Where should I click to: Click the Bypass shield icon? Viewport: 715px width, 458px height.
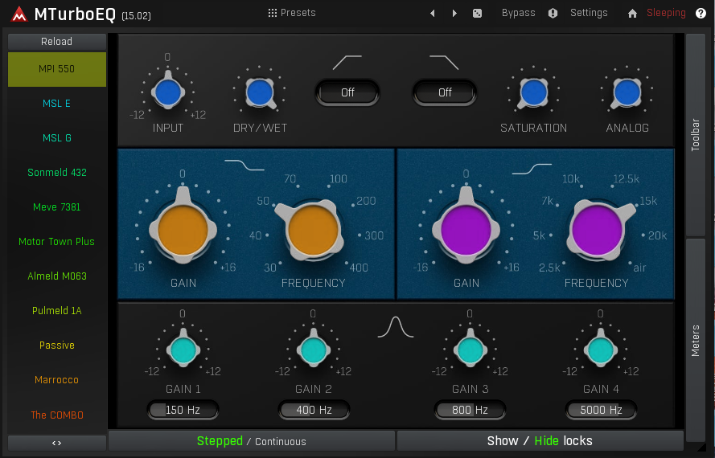553,13
